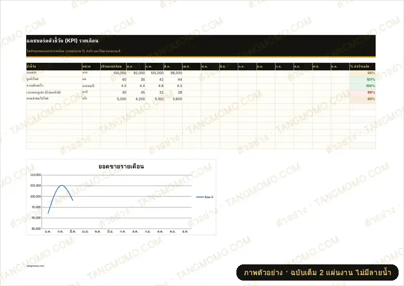This screenshot has height=286, width=404.
Task: Select the 99% average achievement cell
Action: click(363, 99)
